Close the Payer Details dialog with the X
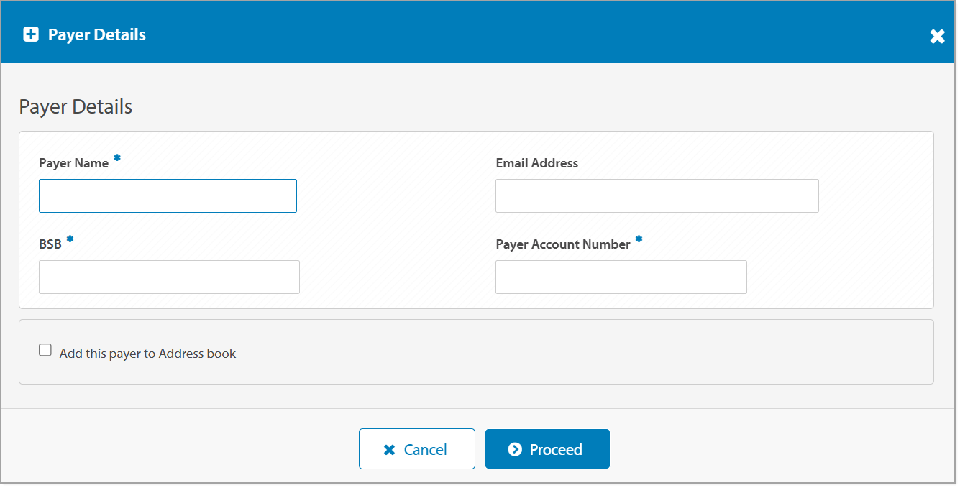 [937, 37]
